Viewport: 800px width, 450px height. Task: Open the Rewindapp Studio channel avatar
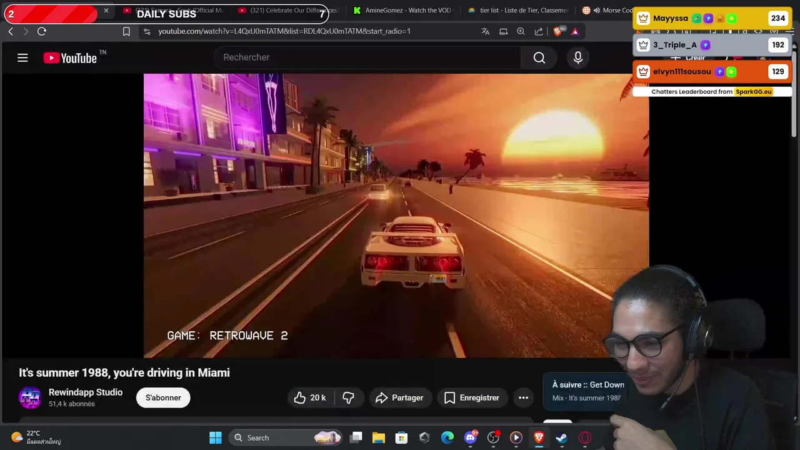(30, 397)
